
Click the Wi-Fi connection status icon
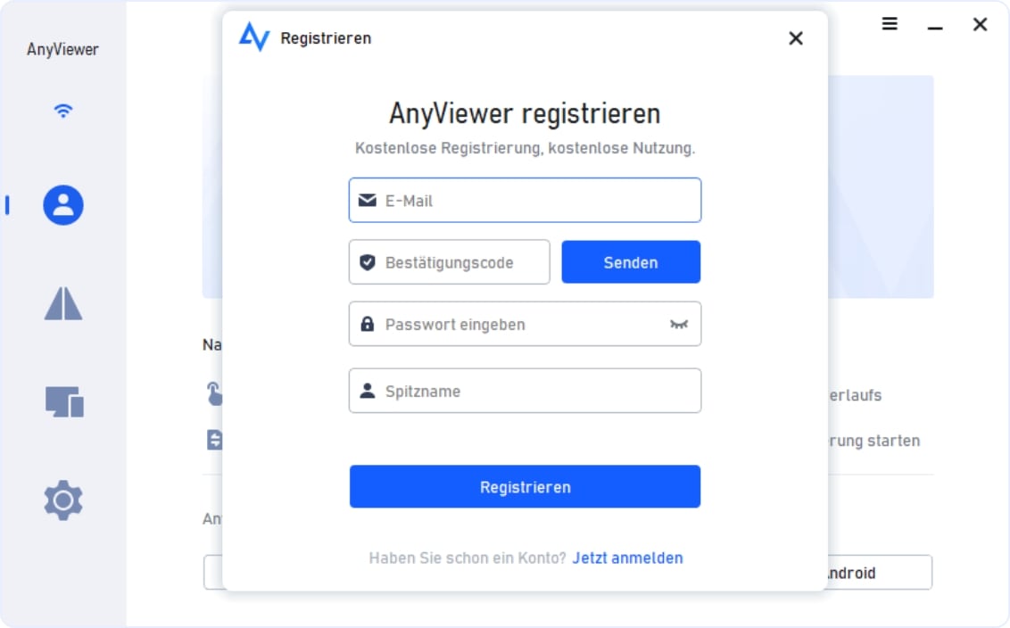click(62, 111)
